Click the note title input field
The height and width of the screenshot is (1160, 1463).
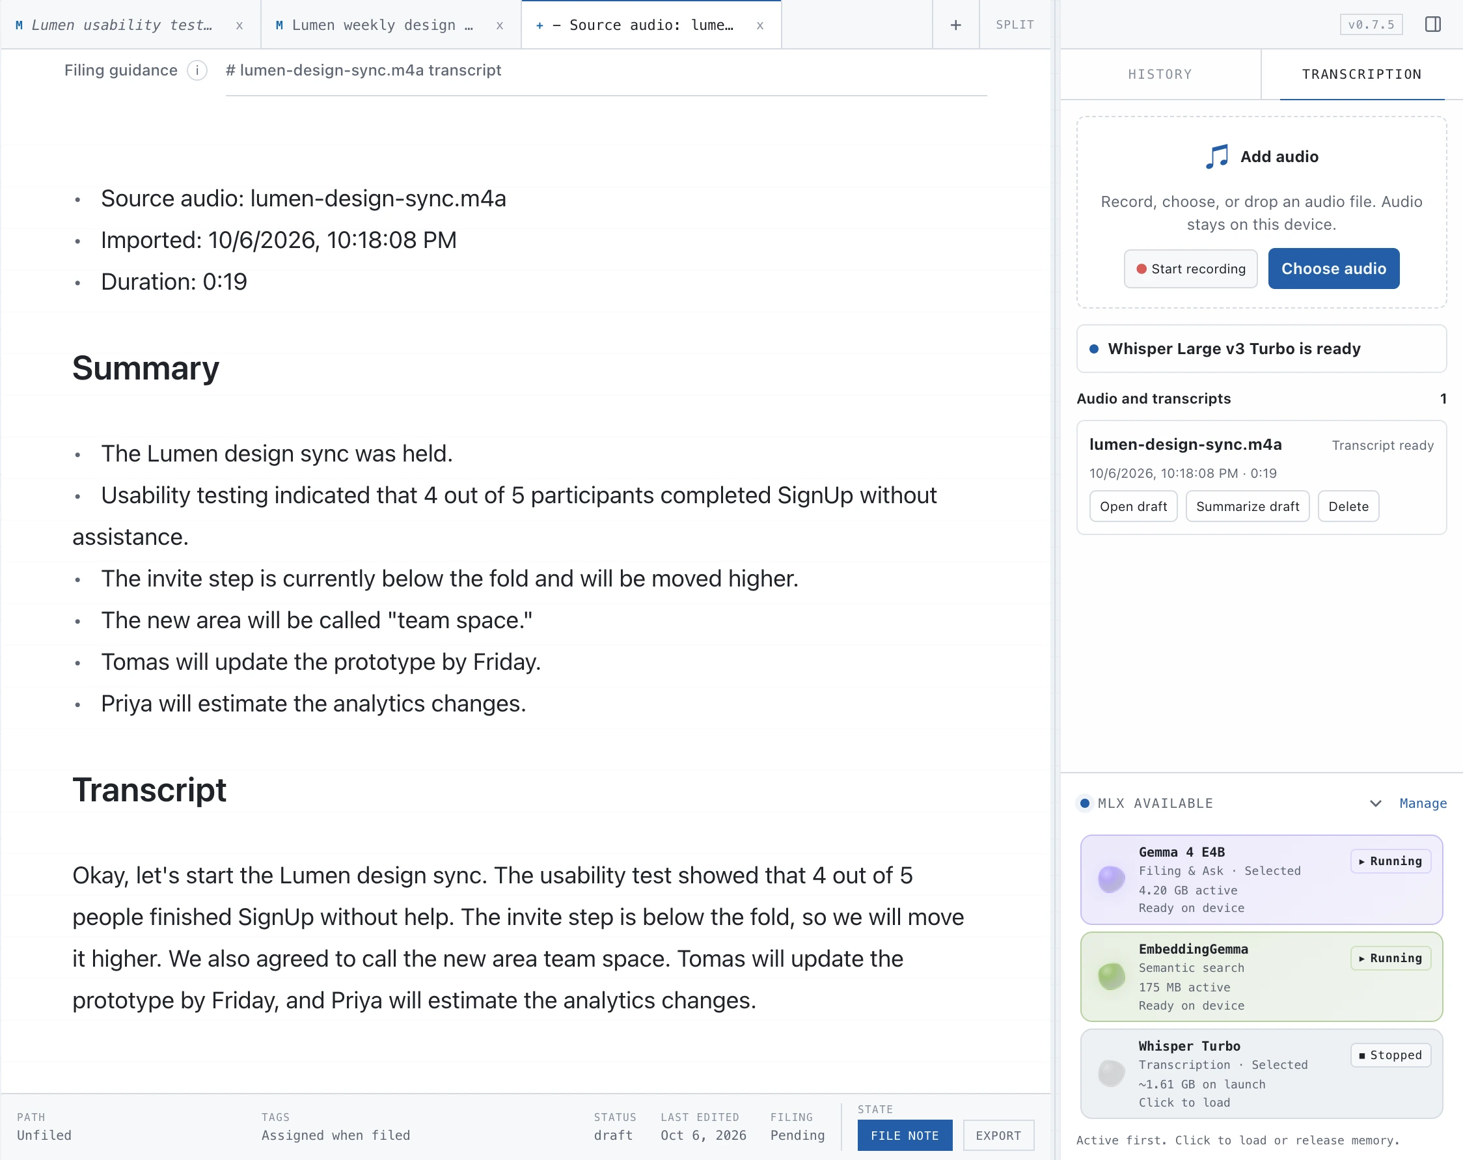(x=606, y=70)
